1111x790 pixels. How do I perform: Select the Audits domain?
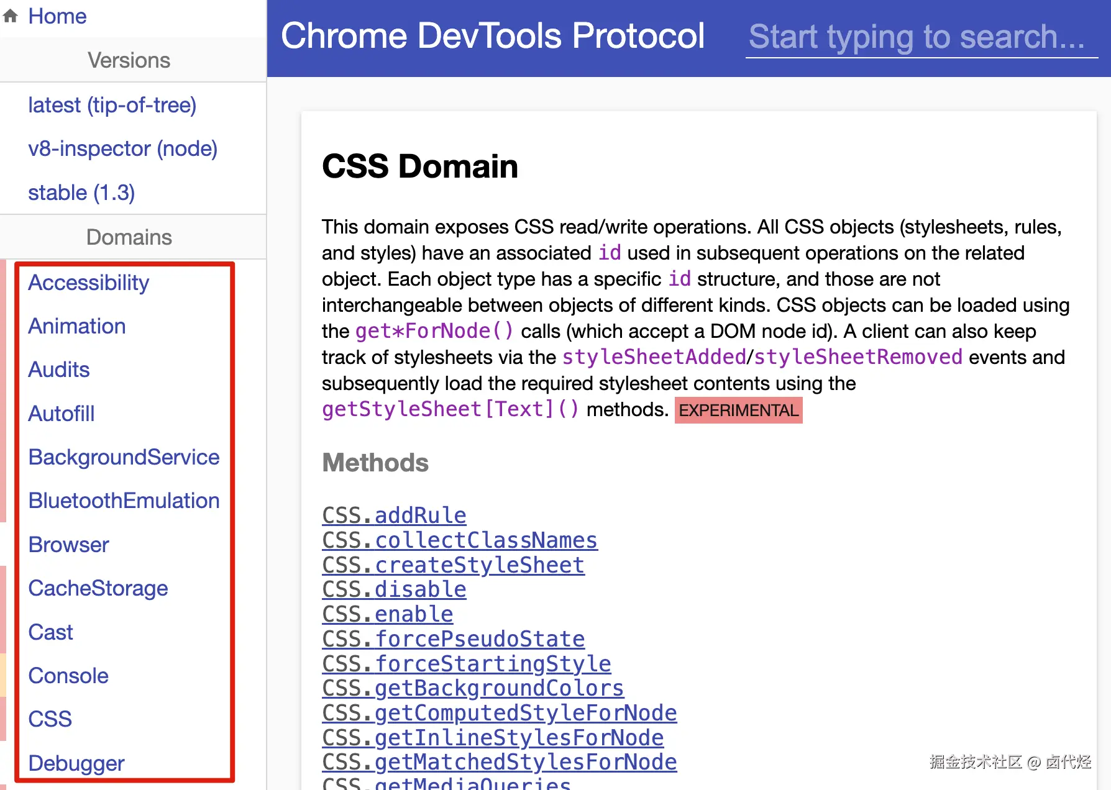pos(59,370)
